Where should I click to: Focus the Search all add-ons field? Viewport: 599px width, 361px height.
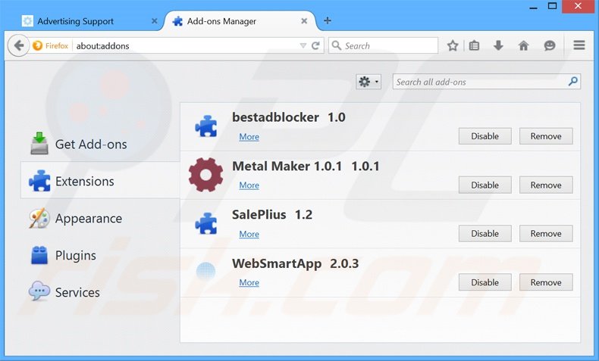click(487, 82)
